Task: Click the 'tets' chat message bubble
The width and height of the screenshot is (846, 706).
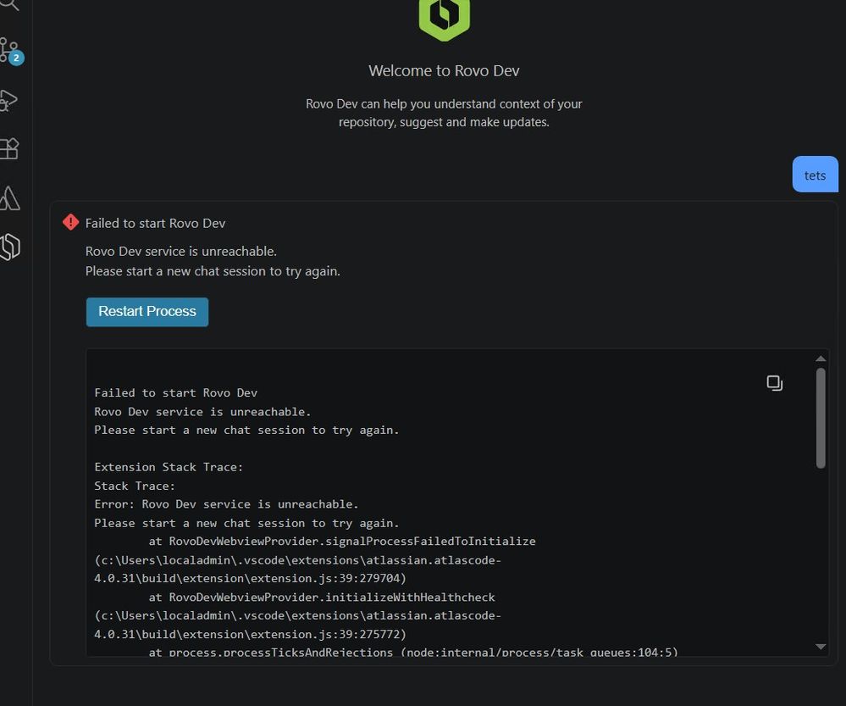Action: point(815,175)
